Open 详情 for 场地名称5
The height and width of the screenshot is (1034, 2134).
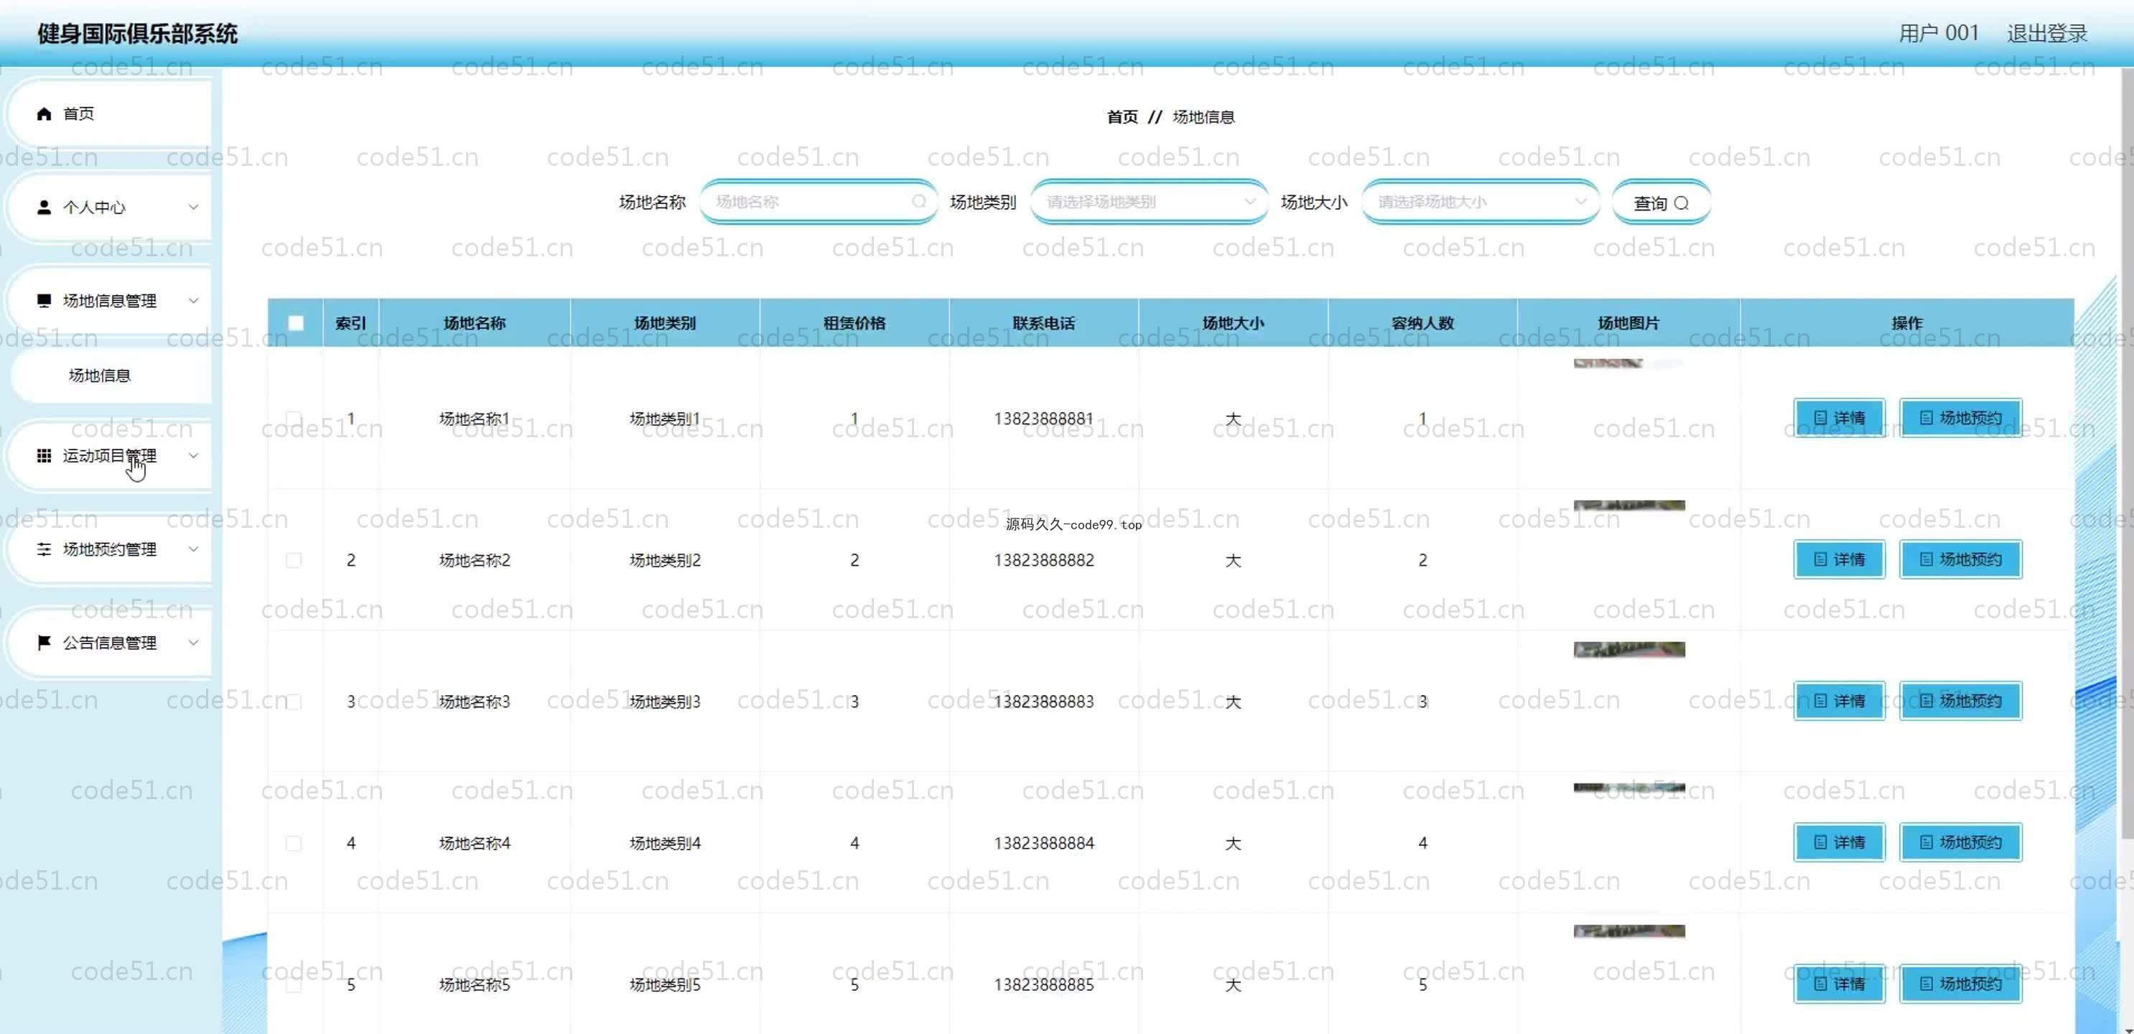coord(1839,984)
